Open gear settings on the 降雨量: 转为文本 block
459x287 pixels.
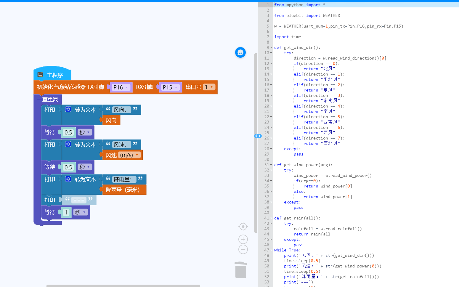(x=68, y=179)
